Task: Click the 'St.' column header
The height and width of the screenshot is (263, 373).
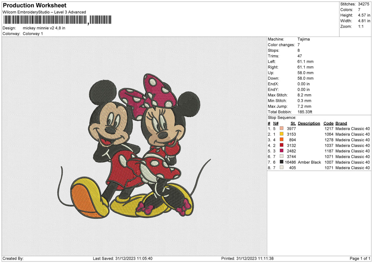Action: click(293, 123)
